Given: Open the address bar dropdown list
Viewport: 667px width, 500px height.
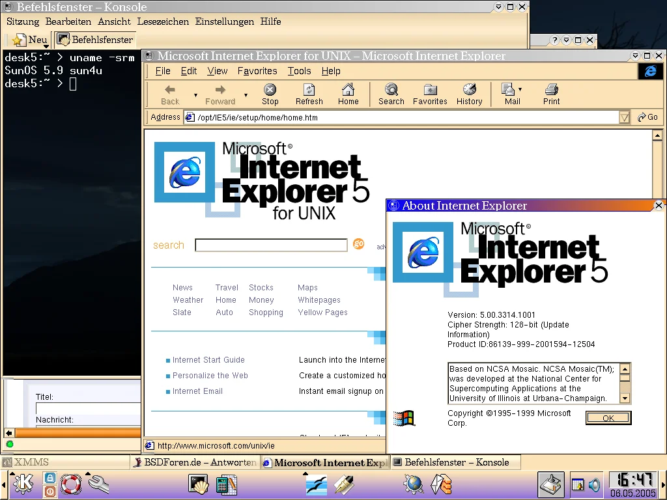Looking at the screenshot, I should click(624, 118).
